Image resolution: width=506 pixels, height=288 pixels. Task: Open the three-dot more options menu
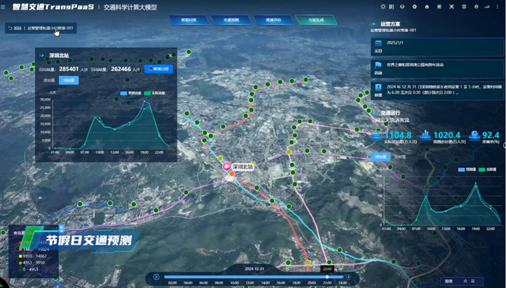pos(497,7)
